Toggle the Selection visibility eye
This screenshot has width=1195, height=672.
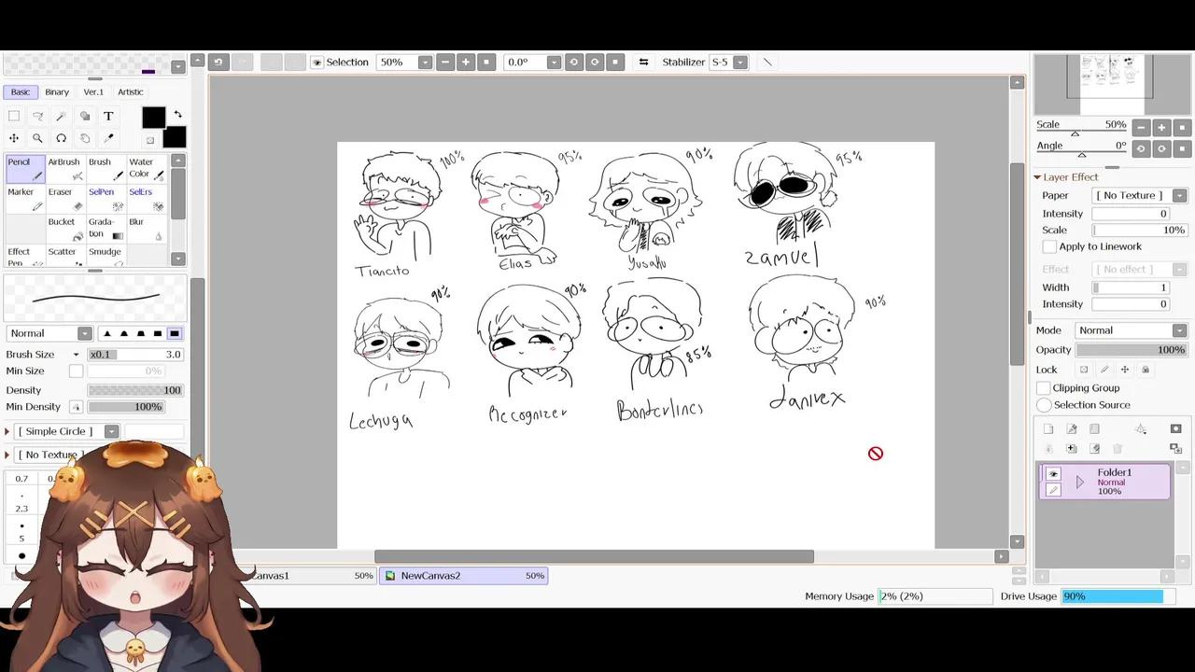(x=316, y=63)
